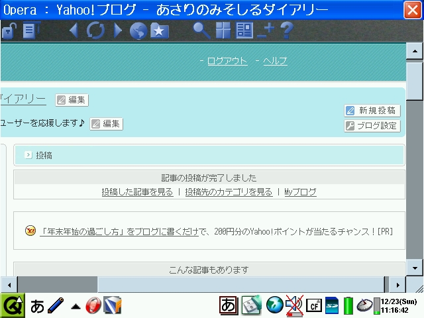Click 新規投稿 button

tap(372, 111)
